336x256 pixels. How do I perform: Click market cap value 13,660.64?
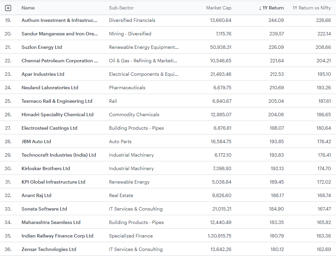click(221, 21)
